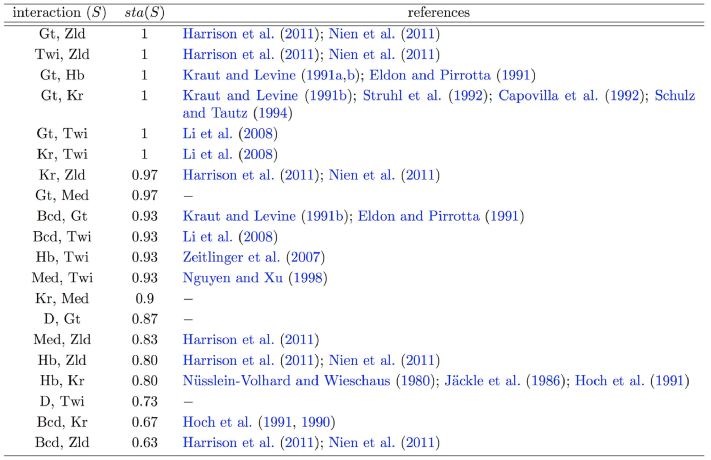
Task: Click Li et al. citation in Gt, Twi row
Action: click(x=207, y=134)
